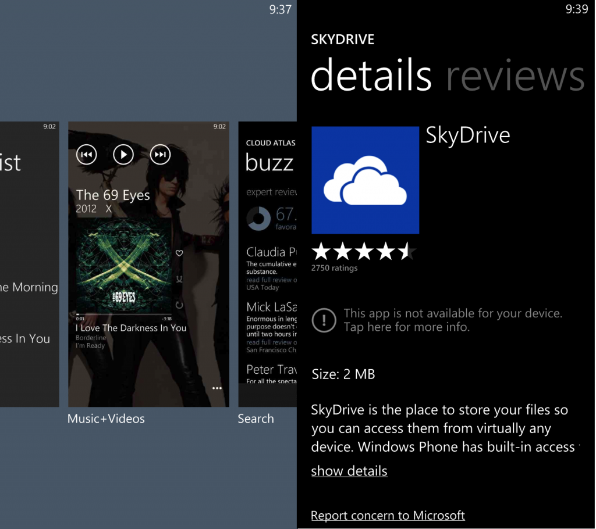Tap the buzz heading in the Search card

click(x=269, y=163)
